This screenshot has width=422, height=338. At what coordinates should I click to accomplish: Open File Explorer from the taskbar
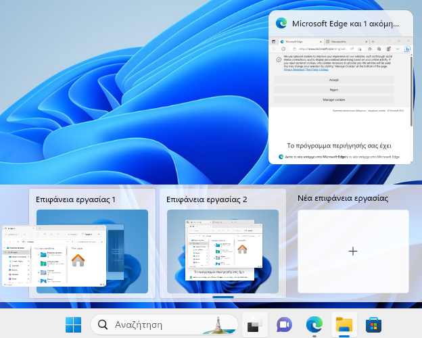point(344,324)
